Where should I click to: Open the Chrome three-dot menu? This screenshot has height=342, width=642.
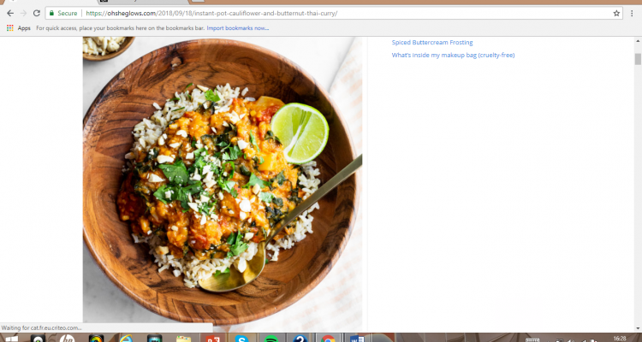[633, 14]
